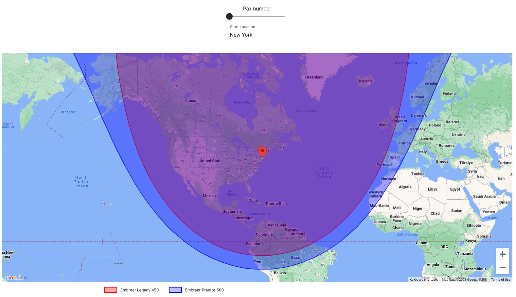Click the Google logo on map
The width and height of the screenshot is (516, 297).
(x=14, y=277)
